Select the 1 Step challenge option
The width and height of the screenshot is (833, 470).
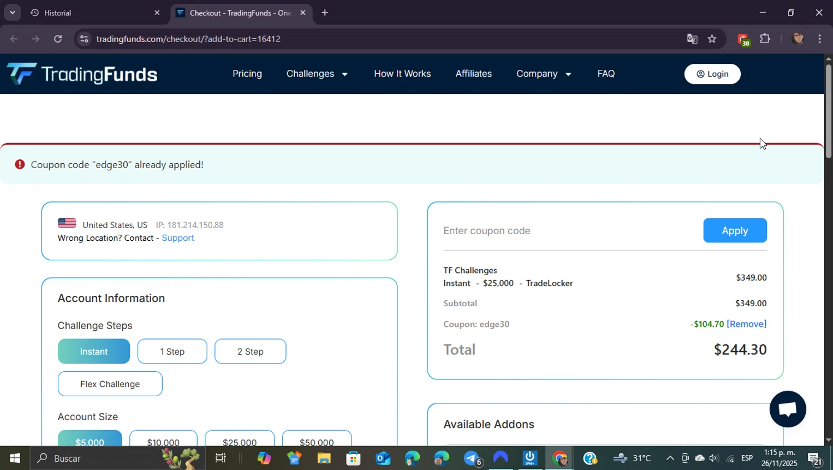[x=172, y=352]
